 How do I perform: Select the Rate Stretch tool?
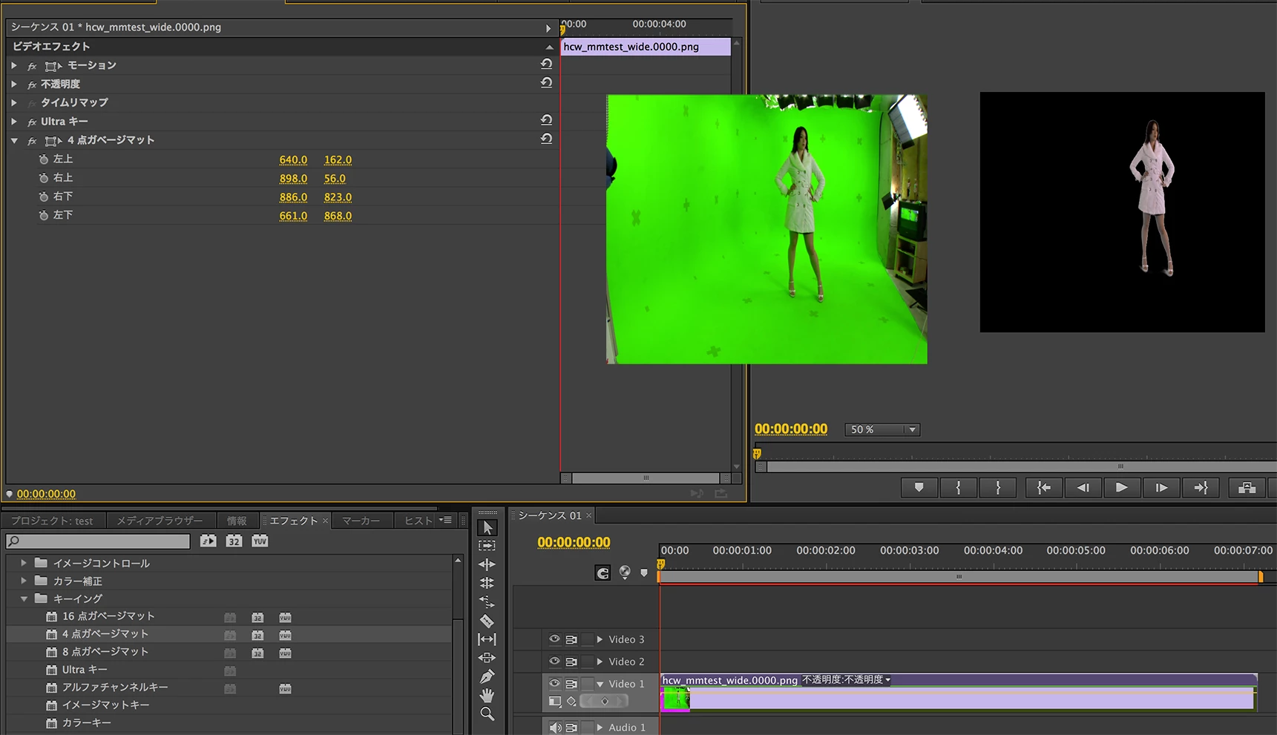[487, 601]
